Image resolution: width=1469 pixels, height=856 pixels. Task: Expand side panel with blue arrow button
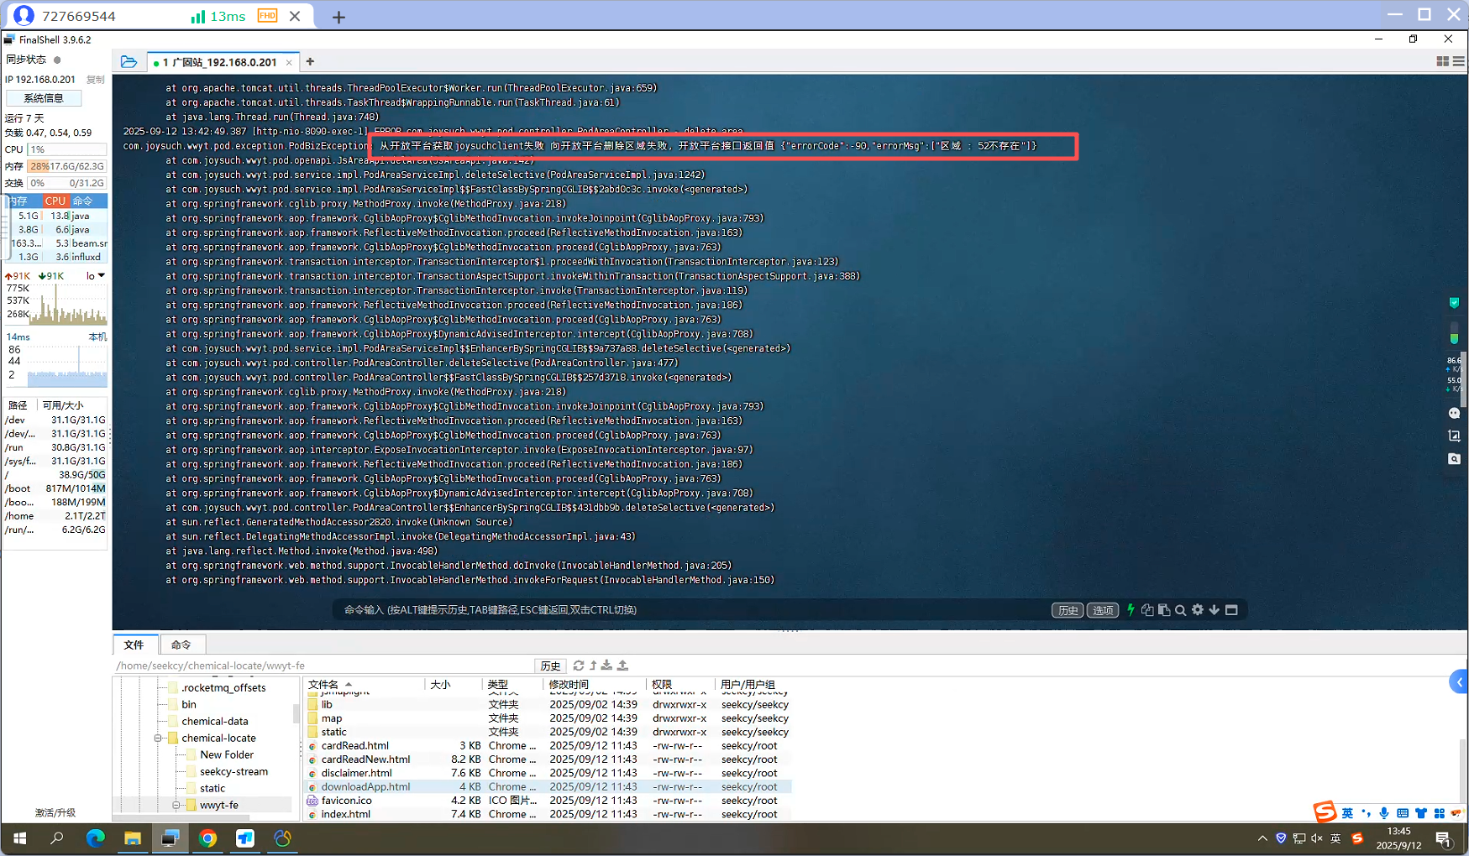(x=1459, y=682)
